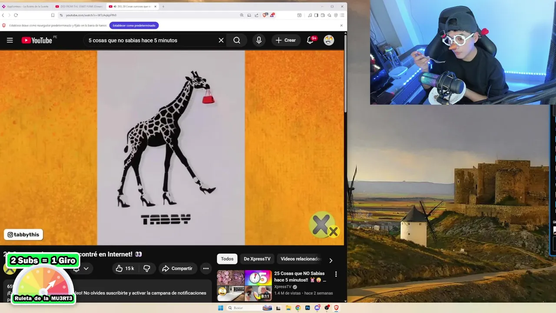Open the Brave Rewards triangle icon

coord(272,15)
